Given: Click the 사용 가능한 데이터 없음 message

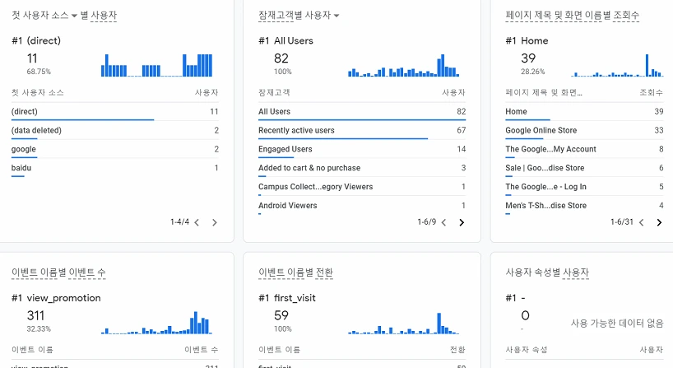Looking at the screenshot, I should coord(617,324).
